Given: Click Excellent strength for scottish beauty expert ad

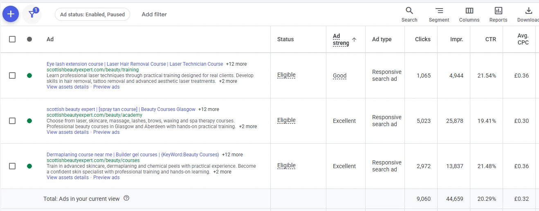Looking at the screenshot, I should [x=344, y=121].
